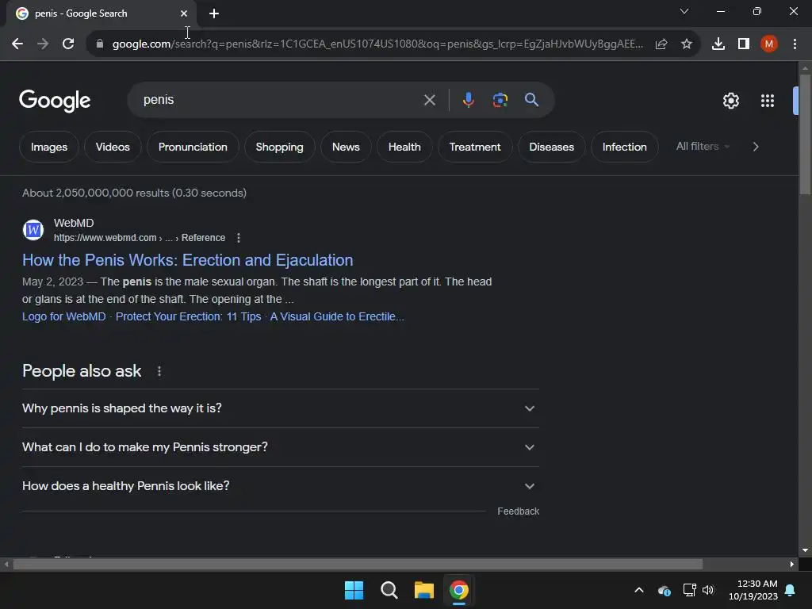Screen dimensions: 812x609
Task: Open the Chrome three-dot menu
Action: tap(795, 44)
